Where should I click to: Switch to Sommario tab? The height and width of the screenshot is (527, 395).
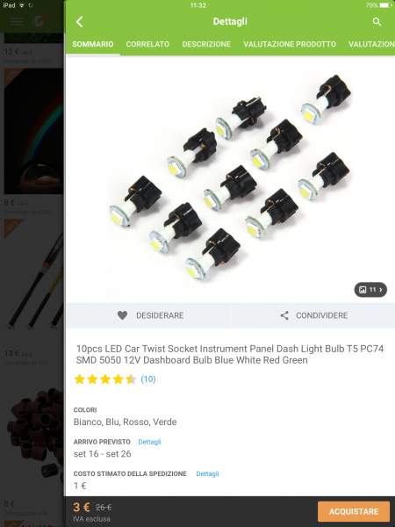coord(93,44)
